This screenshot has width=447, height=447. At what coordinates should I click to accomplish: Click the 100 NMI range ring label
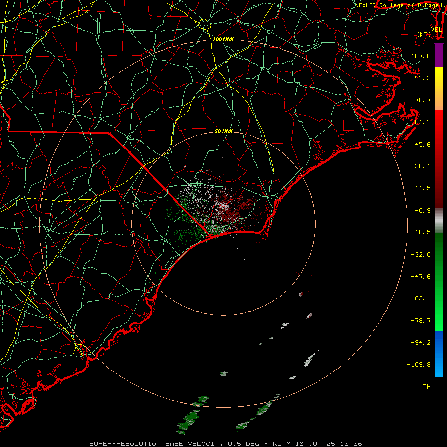(x=223, y=39)
